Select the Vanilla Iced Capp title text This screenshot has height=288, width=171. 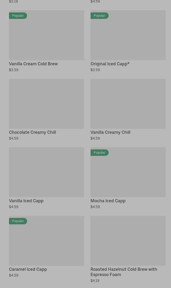[x=26, y=201]
